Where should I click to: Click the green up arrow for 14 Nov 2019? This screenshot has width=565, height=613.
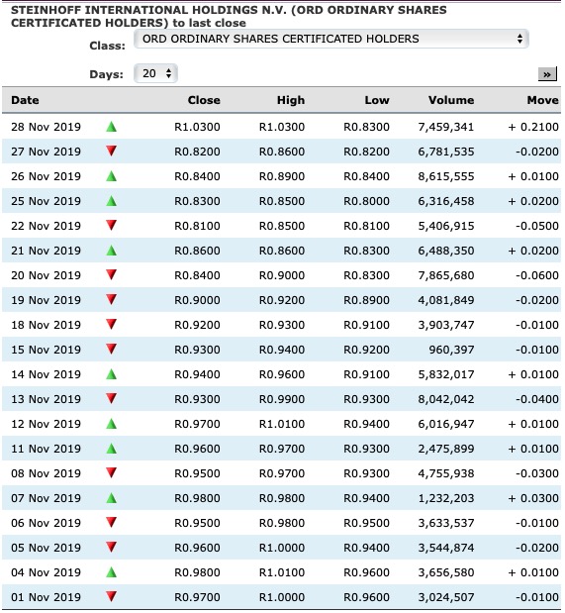112,374
